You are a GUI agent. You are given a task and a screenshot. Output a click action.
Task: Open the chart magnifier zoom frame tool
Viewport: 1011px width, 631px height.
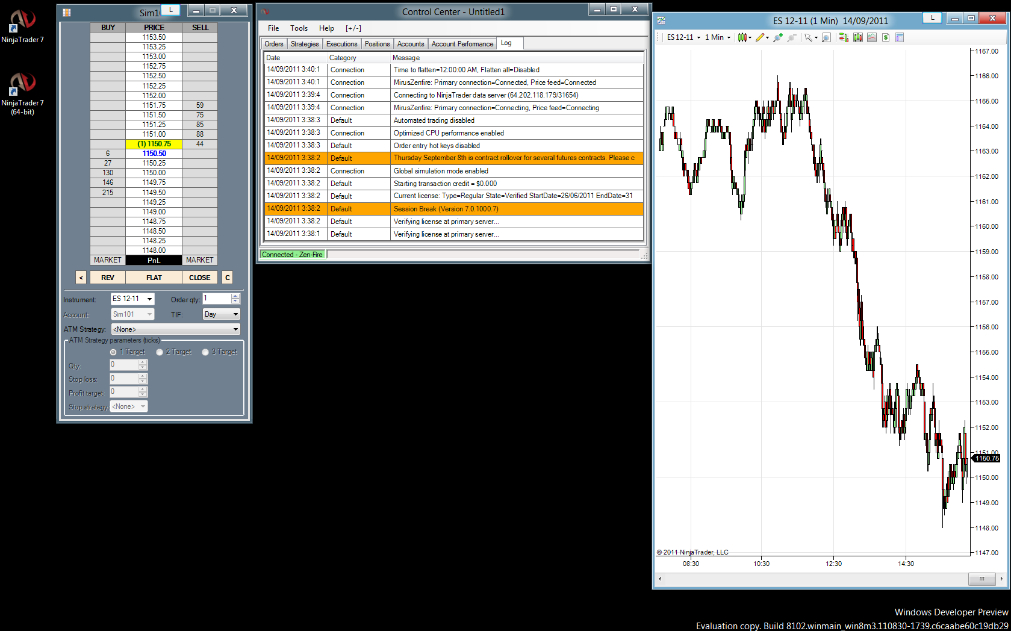pyautogui.click(x=826, y=37)
